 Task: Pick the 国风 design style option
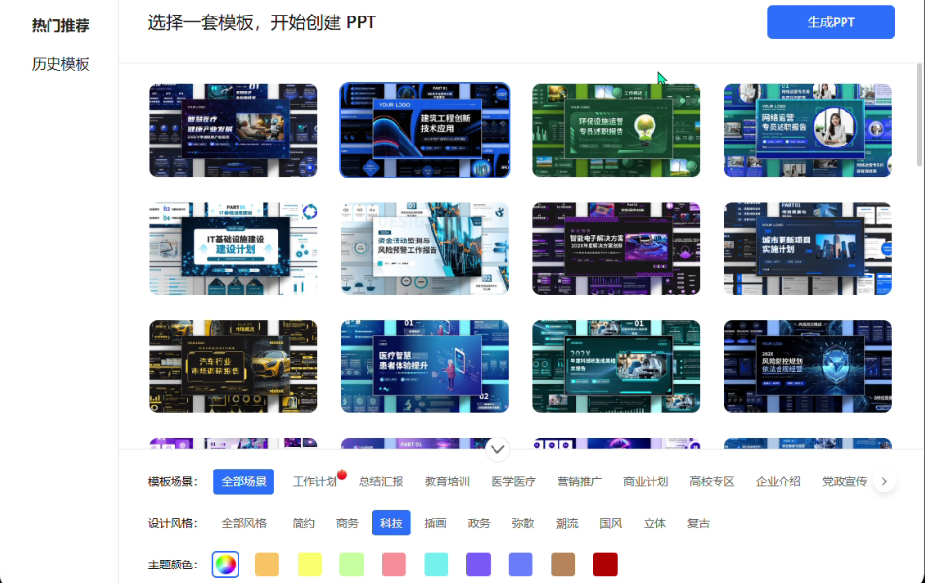click(611, 523)
